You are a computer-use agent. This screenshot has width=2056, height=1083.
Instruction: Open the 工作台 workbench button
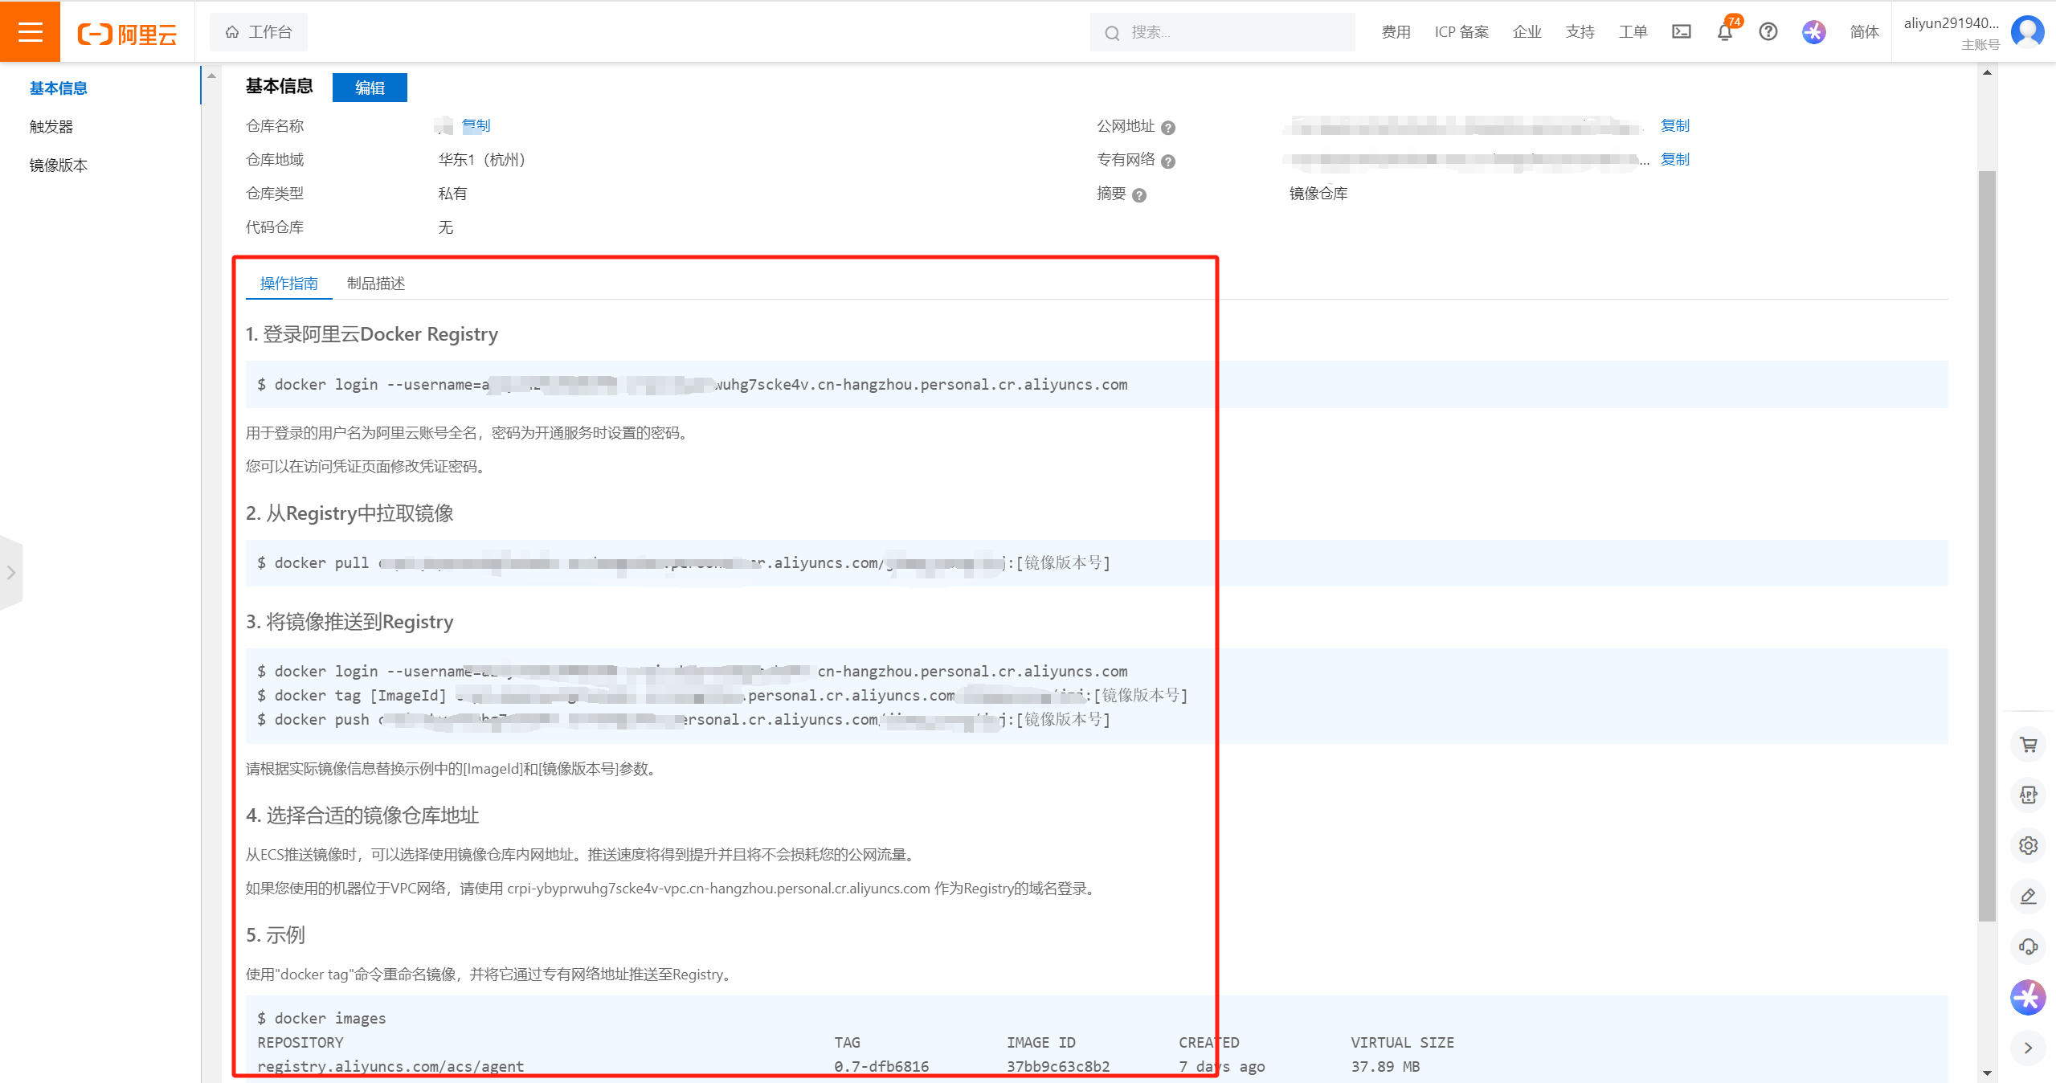pyautogui.click(x=259, y=32)
